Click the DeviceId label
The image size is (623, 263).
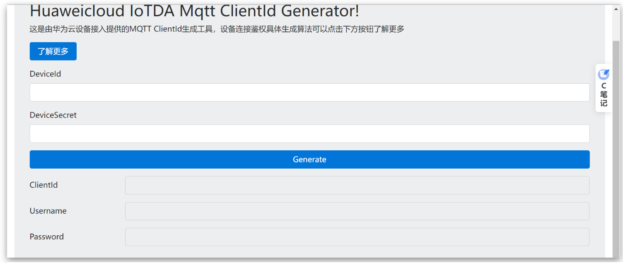click(45, 74)
